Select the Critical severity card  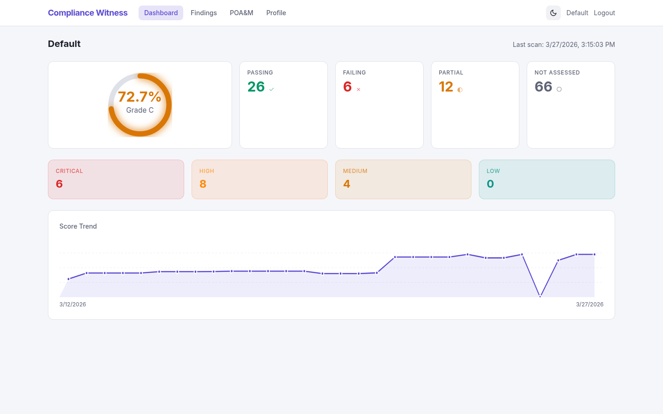[116, 179]
